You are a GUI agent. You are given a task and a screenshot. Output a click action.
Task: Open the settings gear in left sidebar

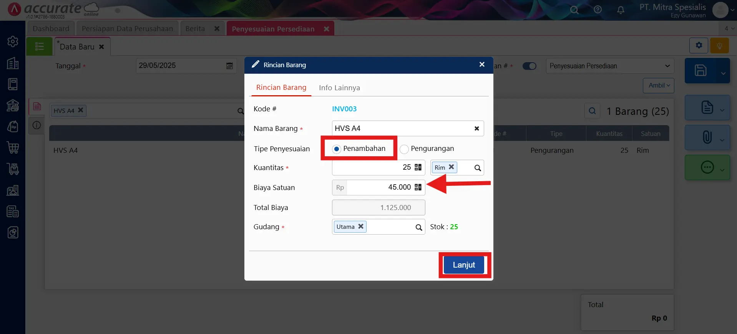click(x=13, y=41)
